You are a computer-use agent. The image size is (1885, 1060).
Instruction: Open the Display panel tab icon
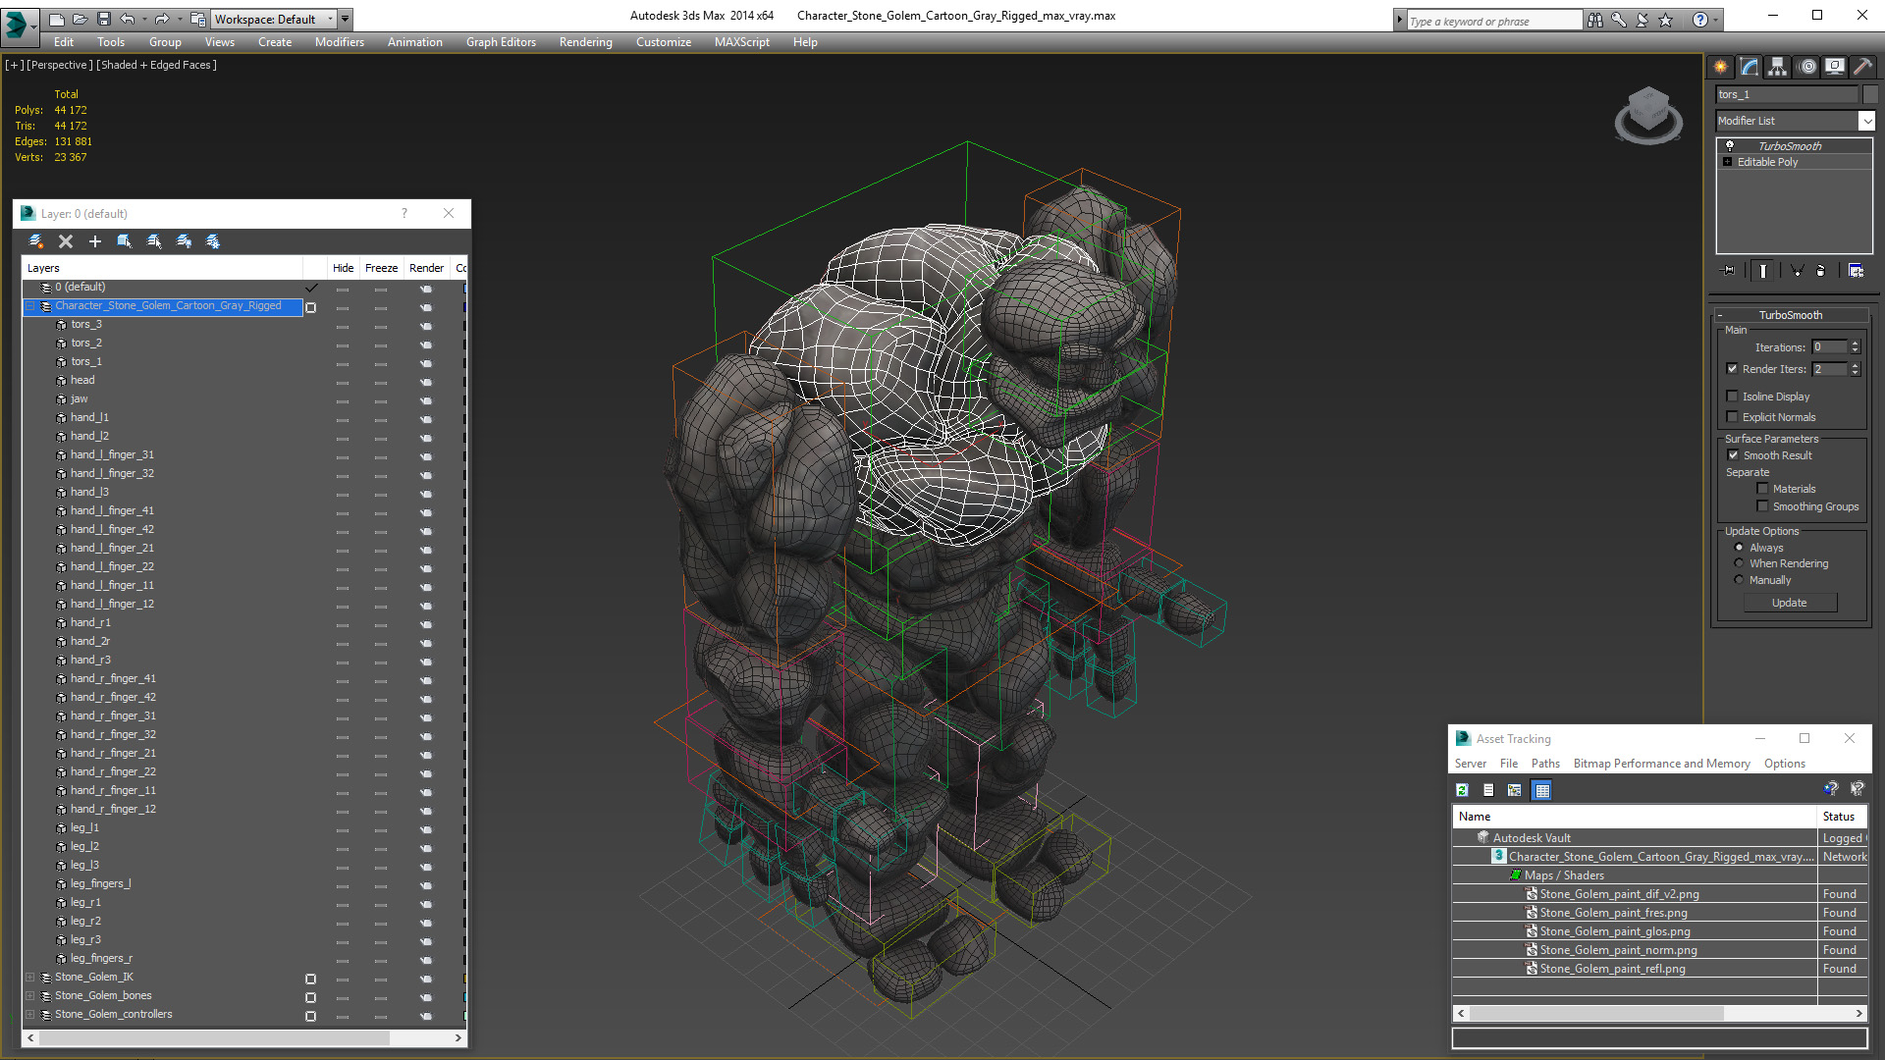click(1835, 67)
